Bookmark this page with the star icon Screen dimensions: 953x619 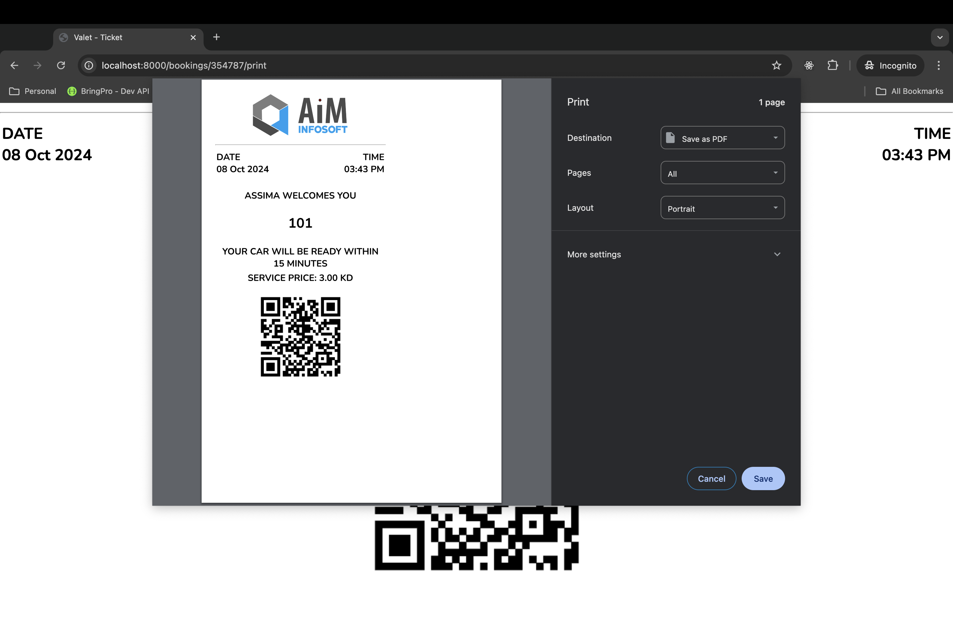point(776,65)
